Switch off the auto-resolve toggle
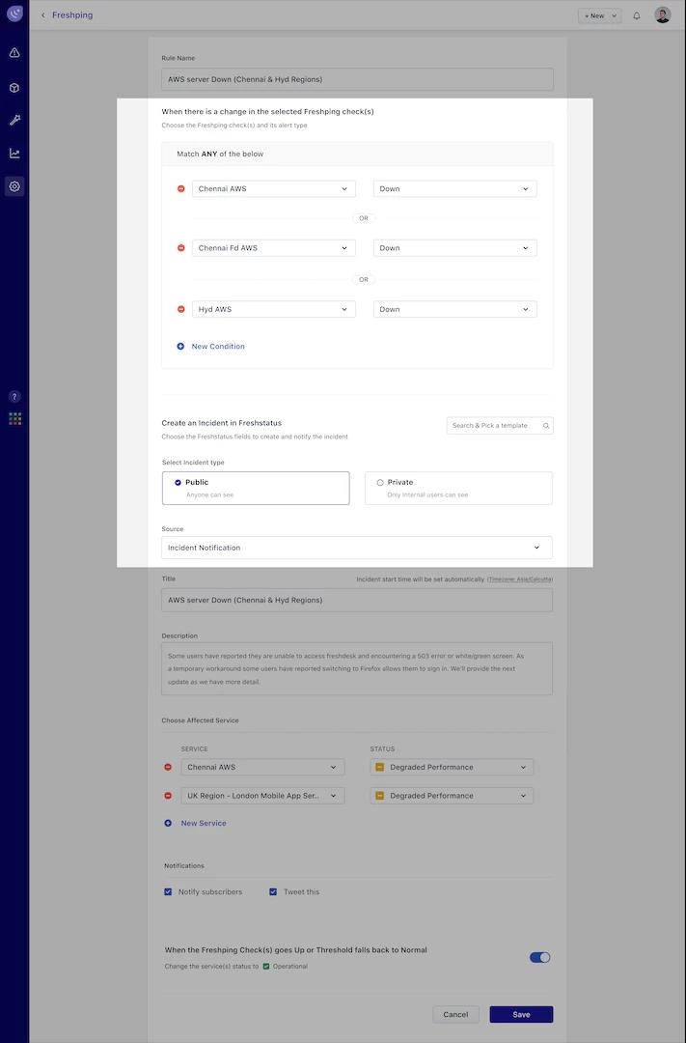The image size is (686, 1043). tap(539, 958)
